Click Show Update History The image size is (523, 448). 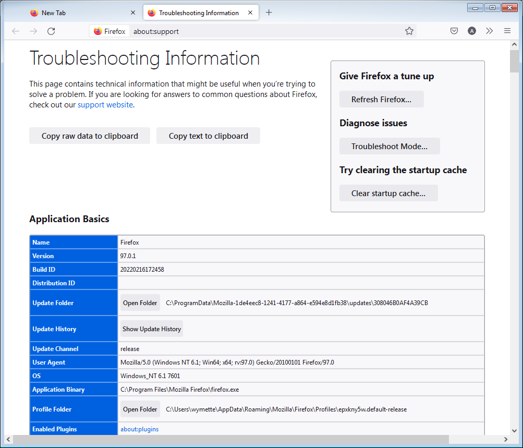[x=152, y=329]
